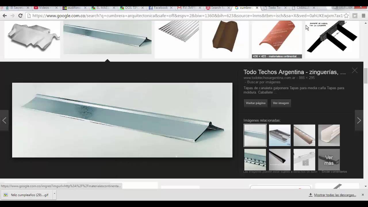Select the black beam ridge diagram thumbnail

point(332,39)
